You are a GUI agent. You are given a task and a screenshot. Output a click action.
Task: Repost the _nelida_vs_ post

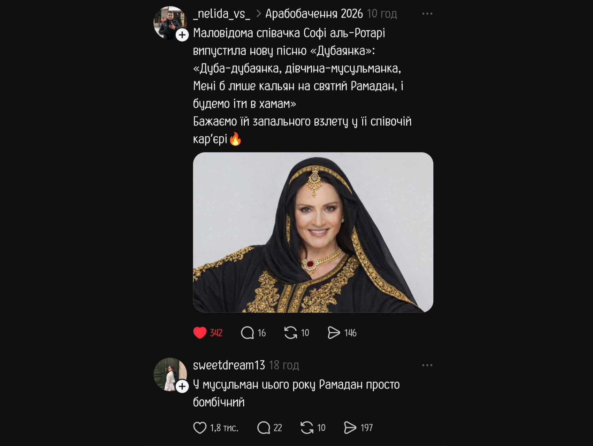(291, 333)
